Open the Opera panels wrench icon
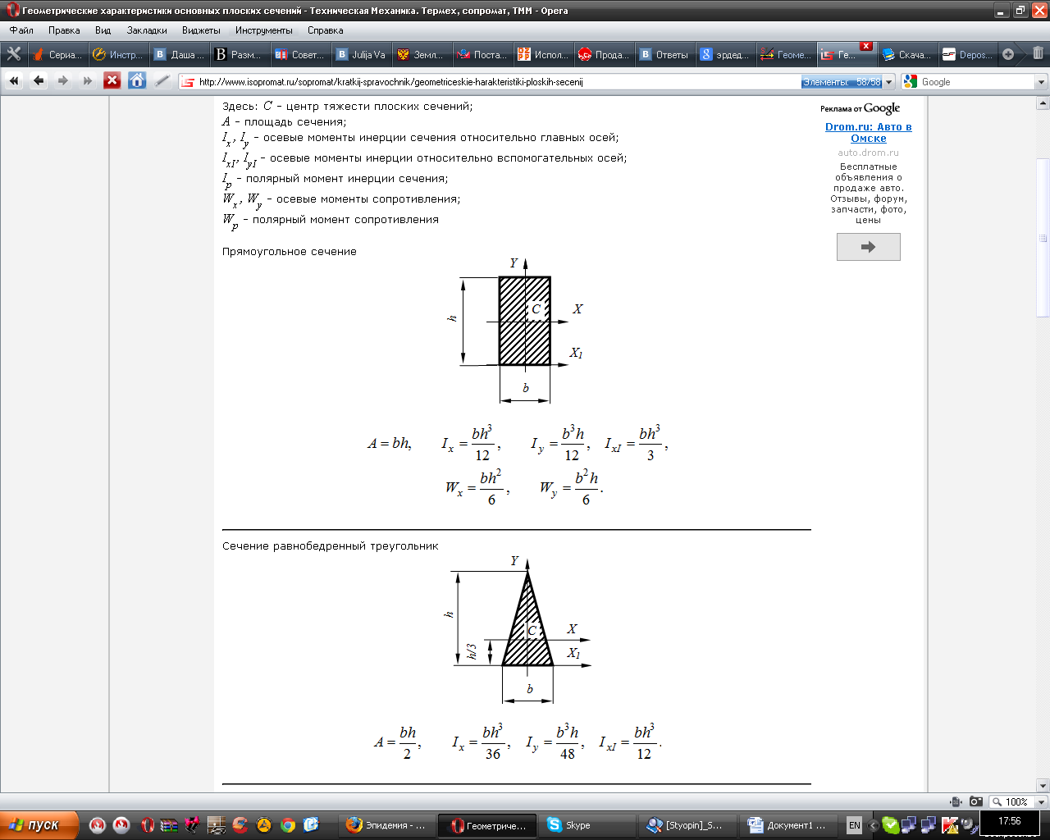Viewport: 1050px width, 840px height. click(x=14, y=54)
